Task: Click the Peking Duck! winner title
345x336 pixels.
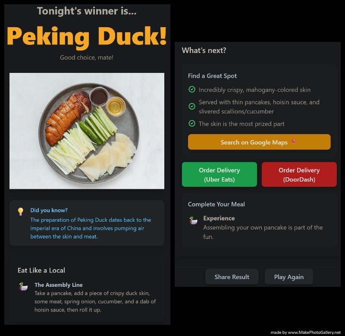Action: [x=87, y=37]
